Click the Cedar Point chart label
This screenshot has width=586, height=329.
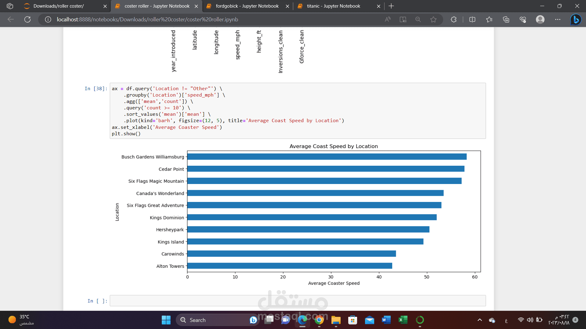click(x=171, y=169)
